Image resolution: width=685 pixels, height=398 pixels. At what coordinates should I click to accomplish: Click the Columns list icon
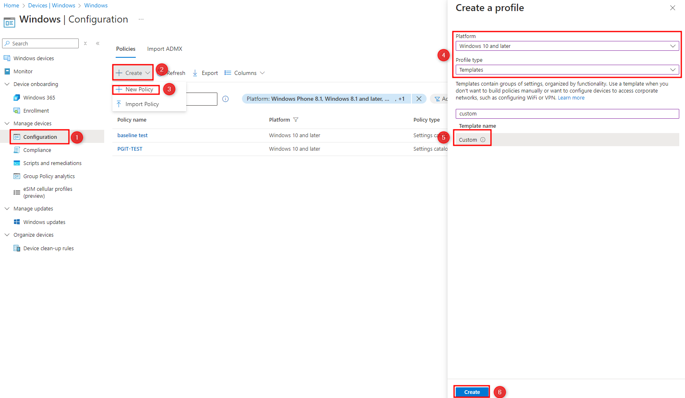228,73
